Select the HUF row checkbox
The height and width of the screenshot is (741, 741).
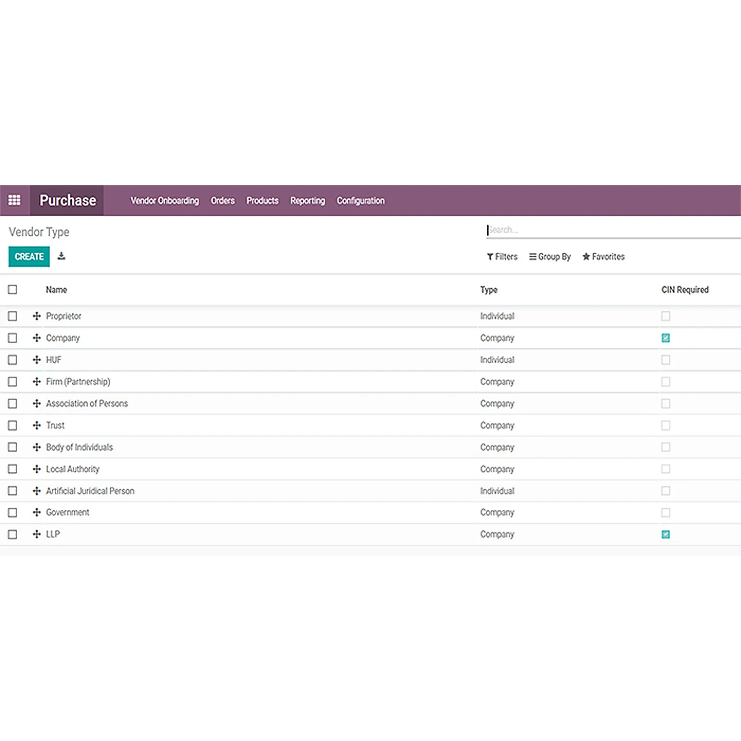coord(13,359)
